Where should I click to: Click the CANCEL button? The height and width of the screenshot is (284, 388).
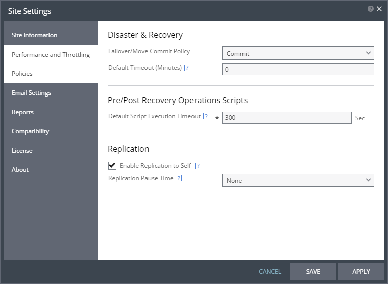[x=270, y=272]
